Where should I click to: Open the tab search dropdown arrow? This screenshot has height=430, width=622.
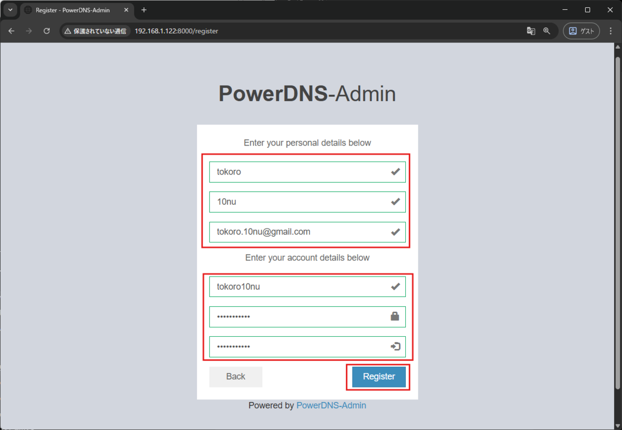pos(10,10)
